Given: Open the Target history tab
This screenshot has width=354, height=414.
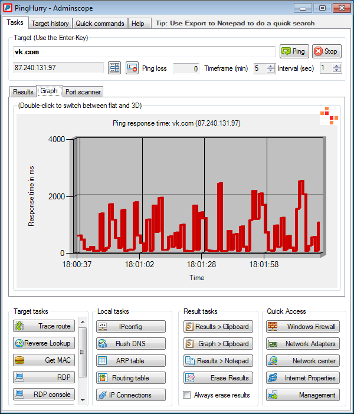Looking at the screenshot, I should click(50, 24).
